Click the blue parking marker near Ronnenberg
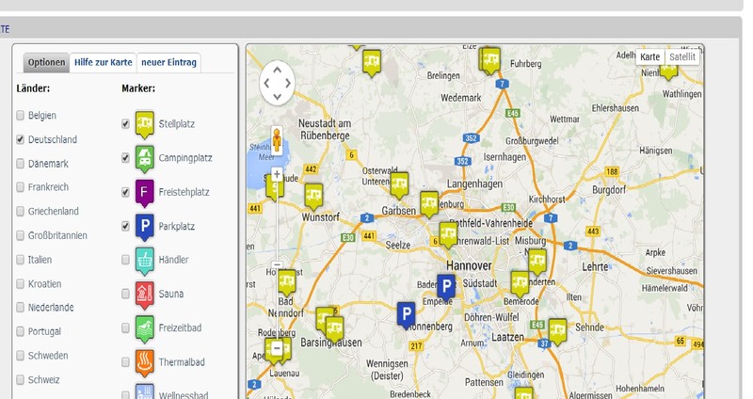Image resolution: width=753 pixels, height=399 pixels. coord(406,314)
